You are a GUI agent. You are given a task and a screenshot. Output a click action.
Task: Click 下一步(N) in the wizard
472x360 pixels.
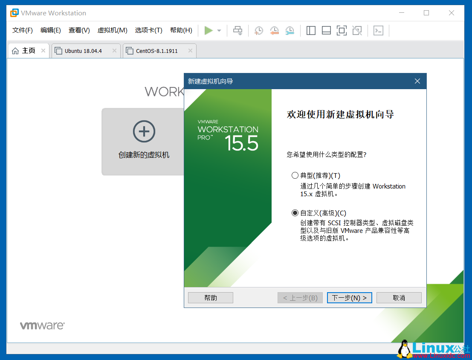click(349, 297)
